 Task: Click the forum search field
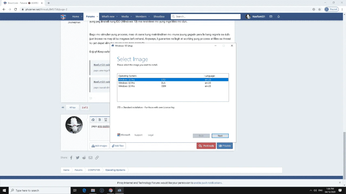click(x=206, y=17)
